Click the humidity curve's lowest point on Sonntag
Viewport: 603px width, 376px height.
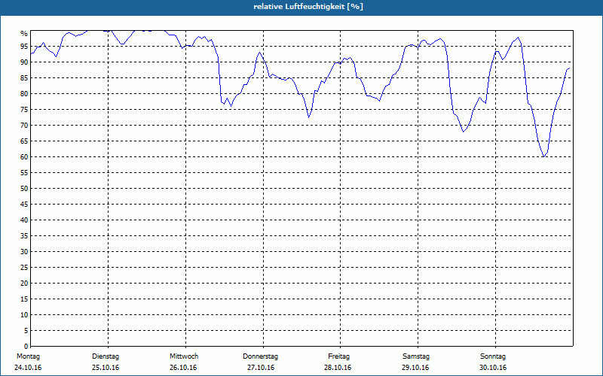[543, 156]
